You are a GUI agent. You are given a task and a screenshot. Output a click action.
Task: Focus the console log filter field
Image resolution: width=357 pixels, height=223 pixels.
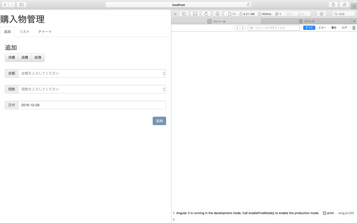[x=274, y=28]
